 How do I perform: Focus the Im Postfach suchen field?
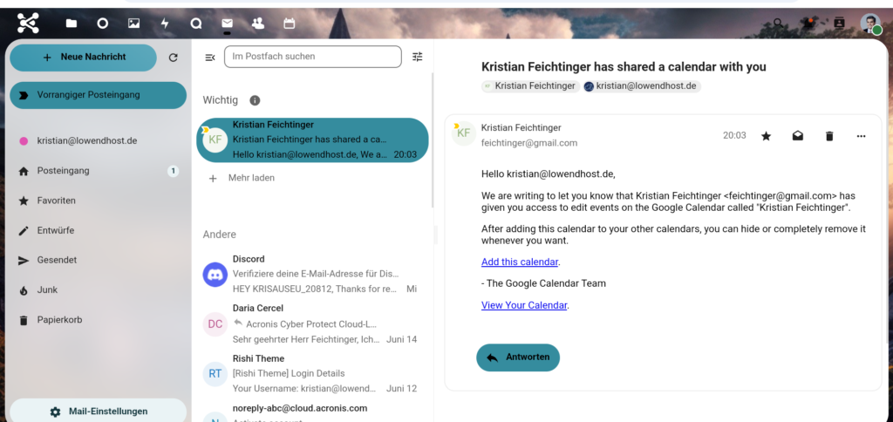pos(313,57)
